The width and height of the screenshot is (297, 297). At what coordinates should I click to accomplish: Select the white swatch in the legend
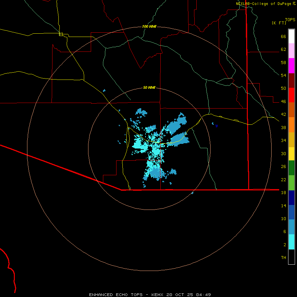[x=291, y=36]
